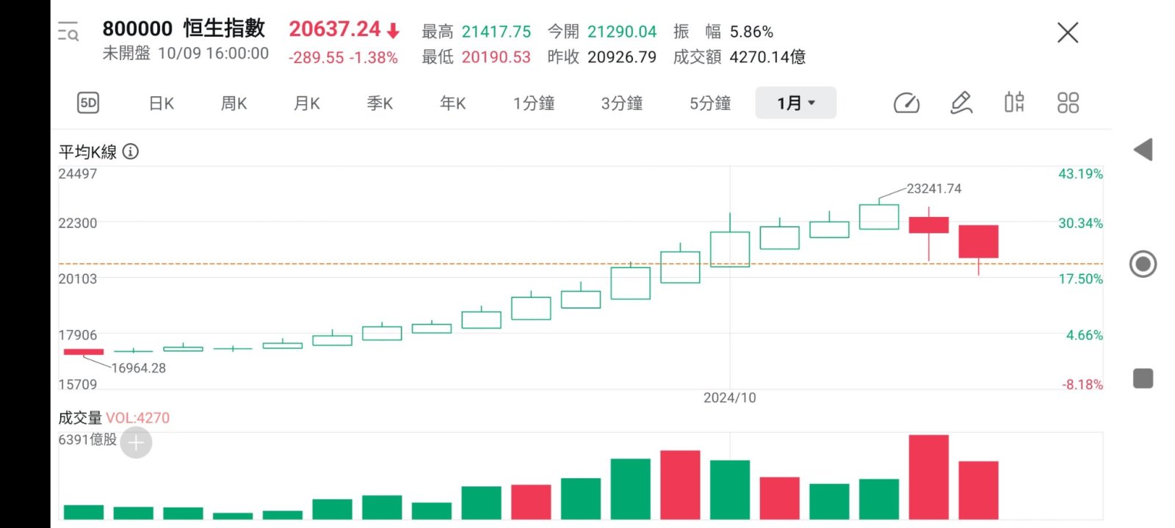Tap the low value 20190.53
Image resolution: width=1175 pixels, height=528 pixels.
496,57
